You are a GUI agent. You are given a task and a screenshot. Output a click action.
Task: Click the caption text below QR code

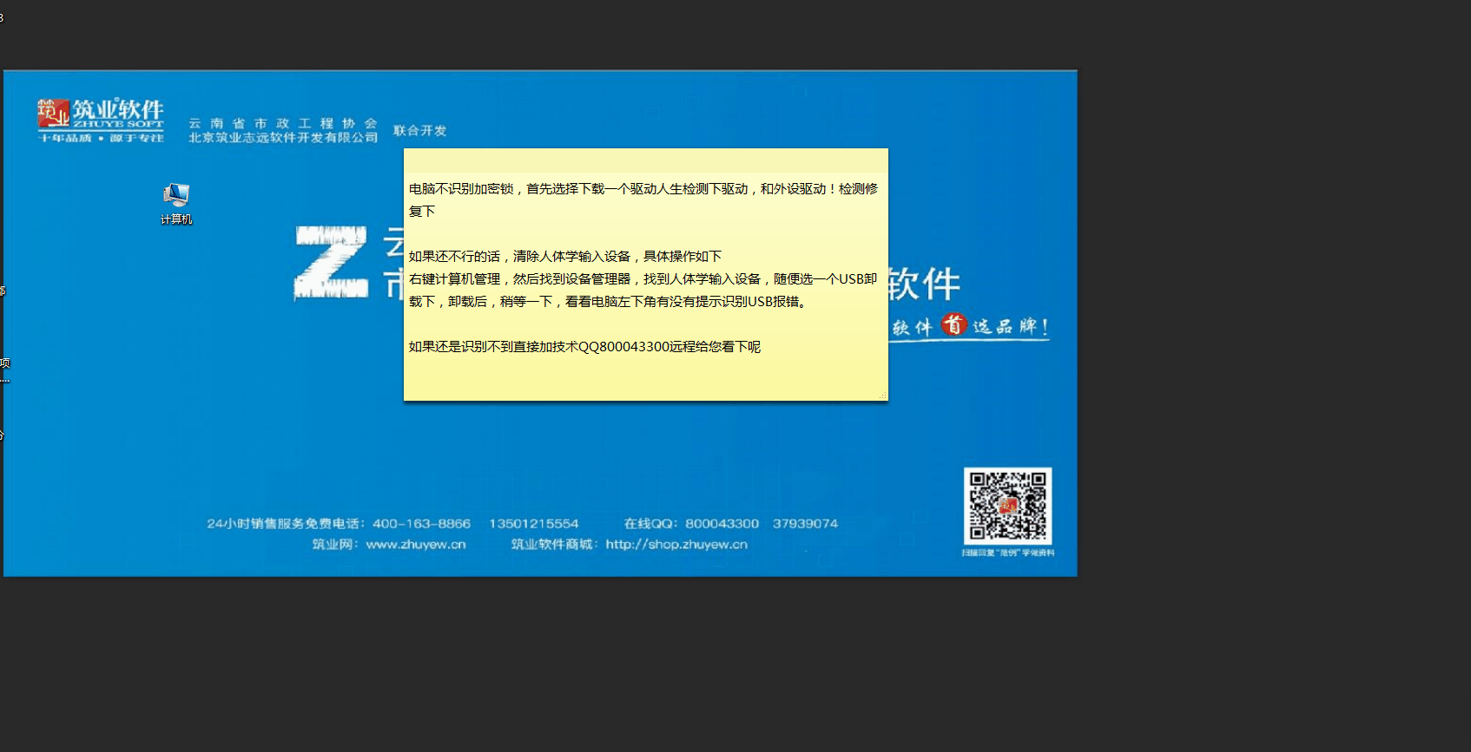(x=1007, y=553)
